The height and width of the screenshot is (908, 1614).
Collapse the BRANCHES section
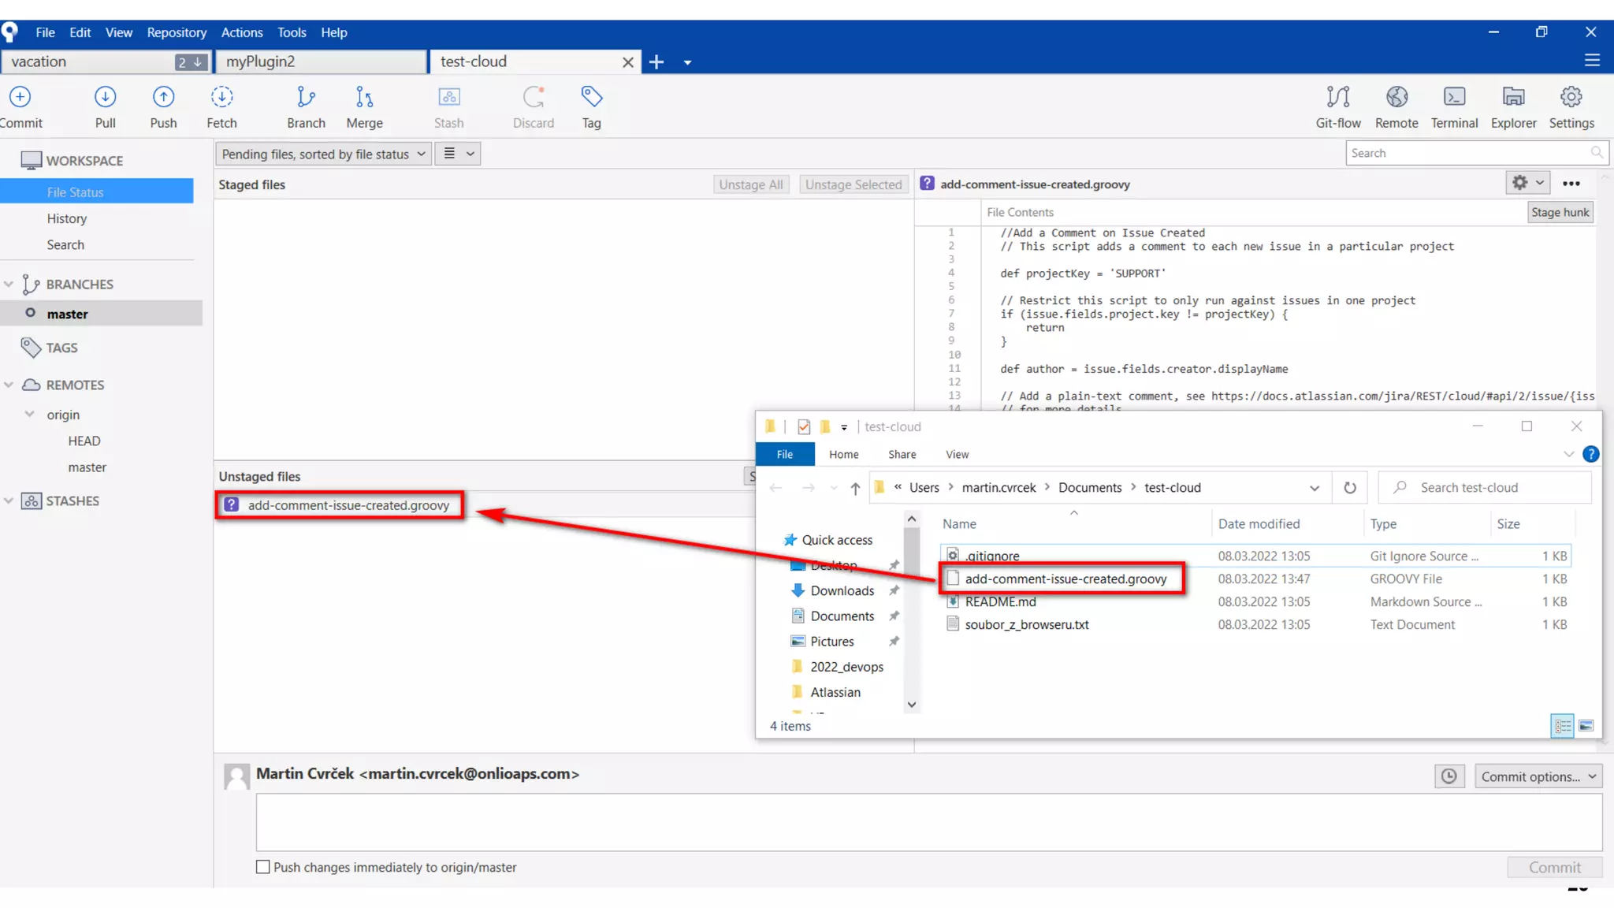click(9, 284)
